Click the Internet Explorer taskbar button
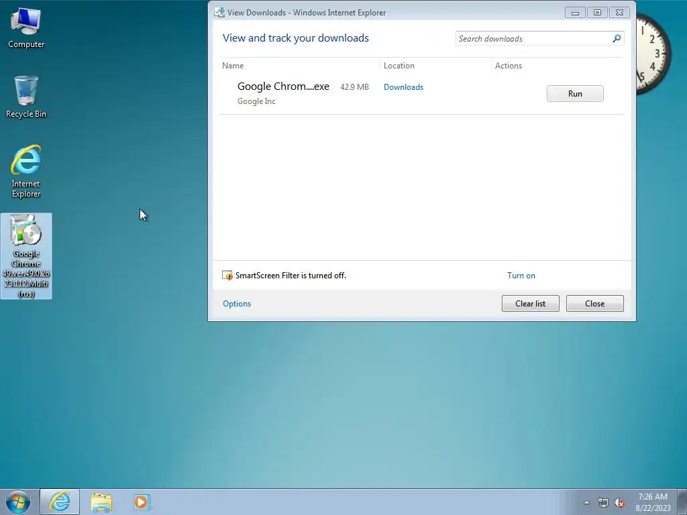The image size is (687, 515). [x=60, y=502]
